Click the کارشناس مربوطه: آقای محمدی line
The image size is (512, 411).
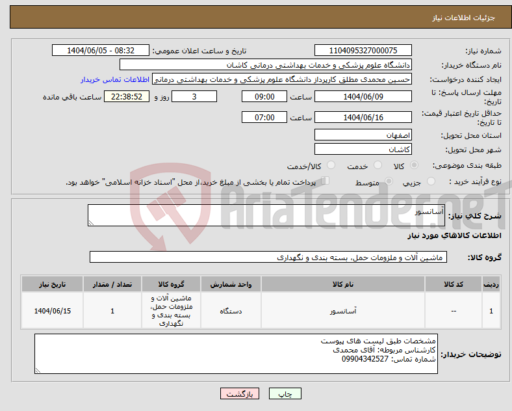coord(384,350)
